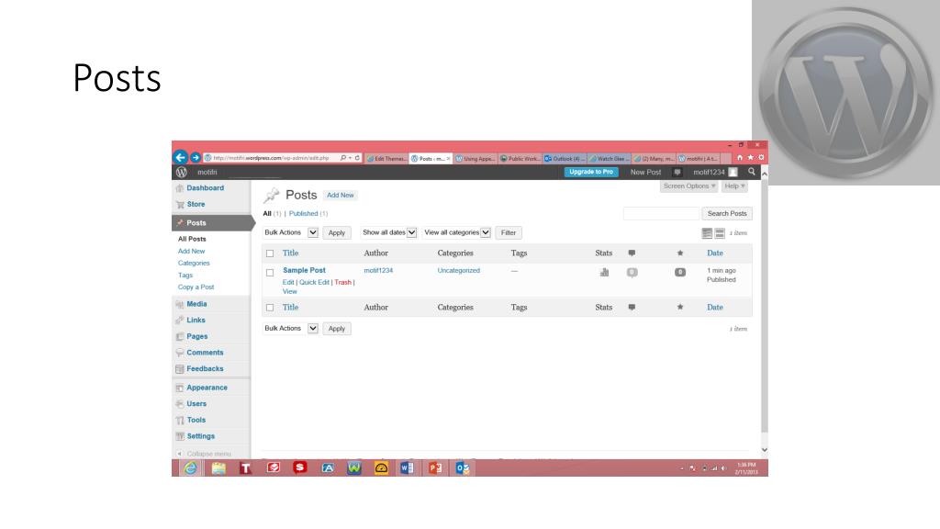Switch to the Edit Themes browser tab
The width and height of the screenshot is (940, 529).
tap(386, 158)
